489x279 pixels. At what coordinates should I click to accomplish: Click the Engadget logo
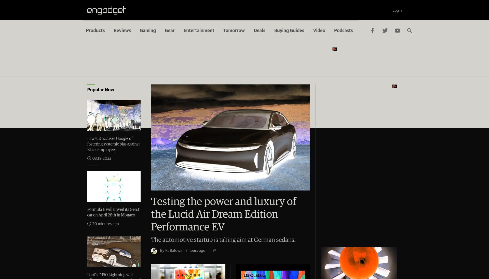click(x=106, y=10)
